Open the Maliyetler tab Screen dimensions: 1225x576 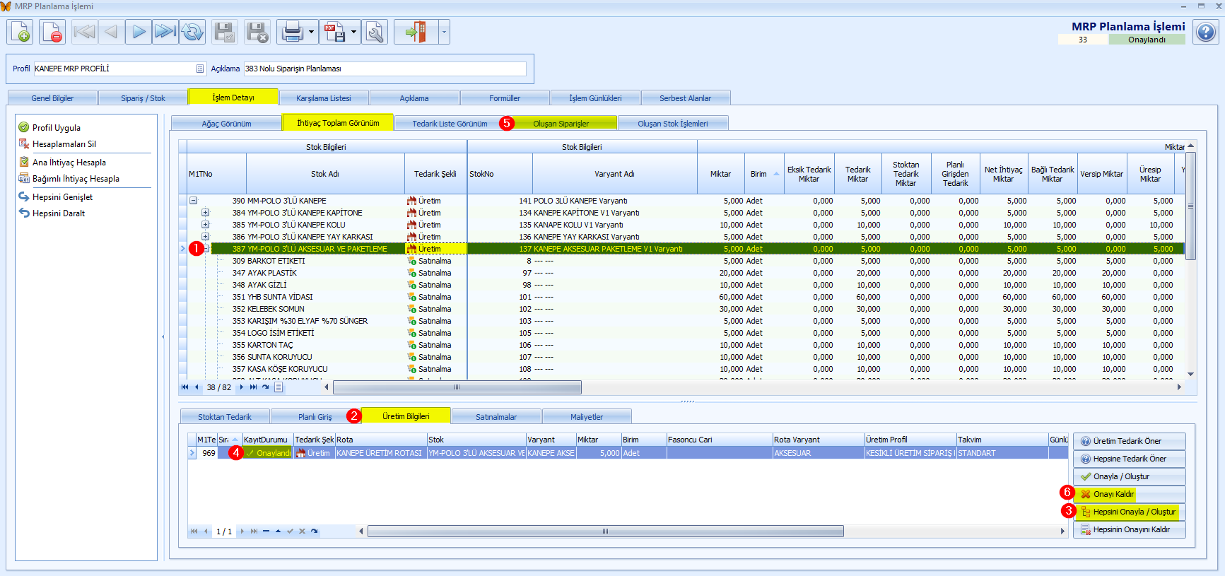coord(586,417)
